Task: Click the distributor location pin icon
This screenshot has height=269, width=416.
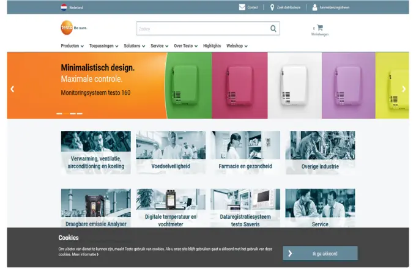Action: click(x=272, y=7)
